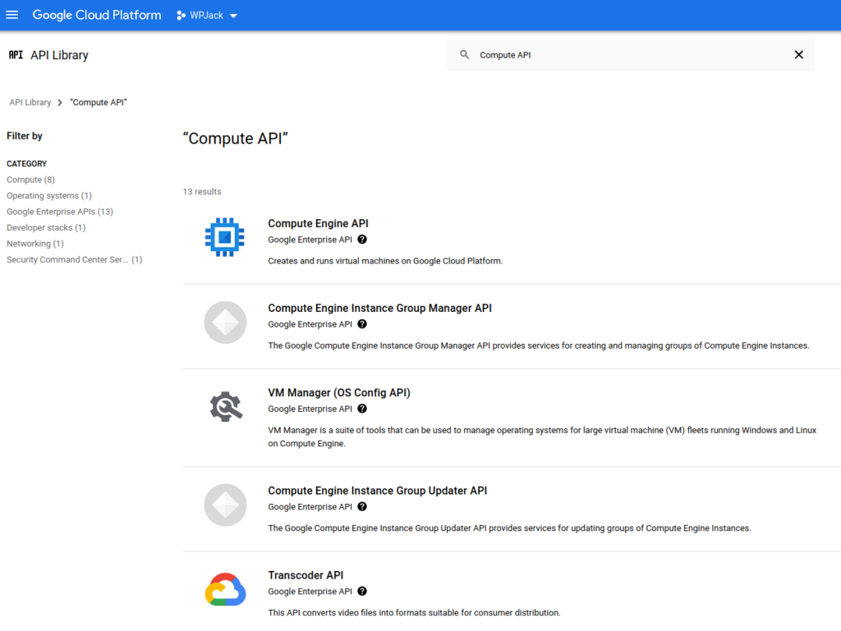Filter by Security Command Center category

(75, 260)
